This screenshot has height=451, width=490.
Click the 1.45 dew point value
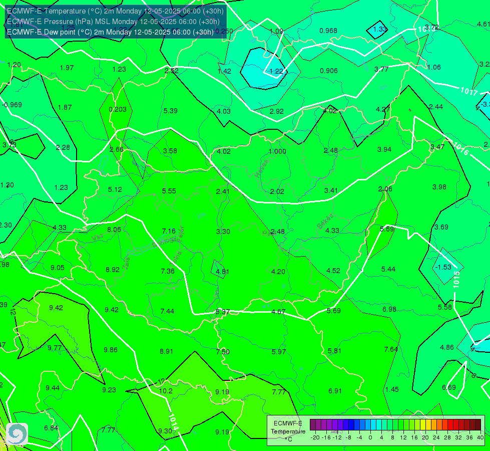point(392,389)
